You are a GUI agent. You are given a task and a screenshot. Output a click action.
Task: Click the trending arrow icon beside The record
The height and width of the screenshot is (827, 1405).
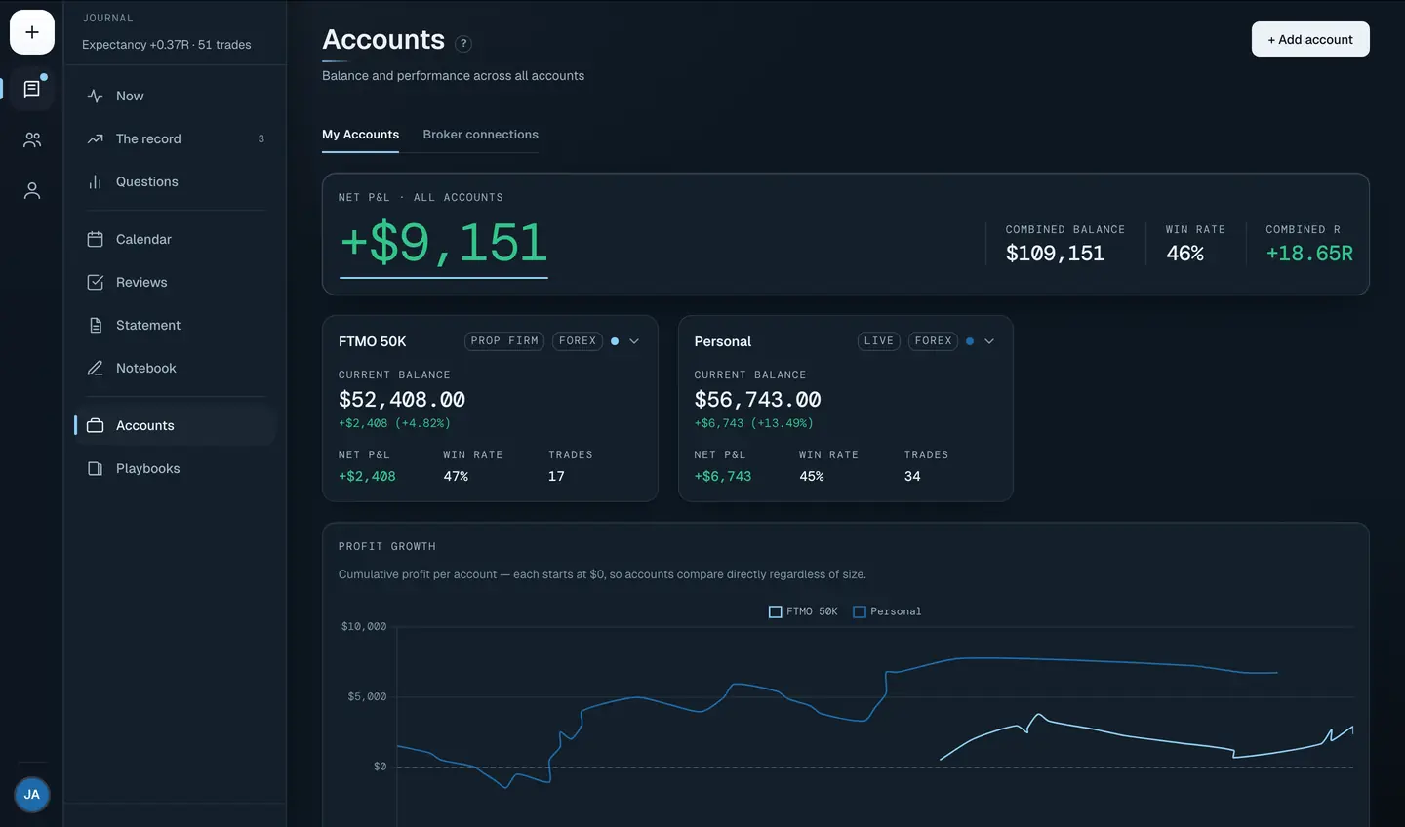point(95,138)
